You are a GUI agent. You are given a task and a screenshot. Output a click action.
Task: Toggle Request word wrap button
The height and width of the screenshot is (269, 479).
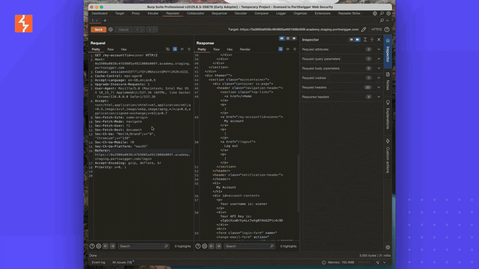tap(175, 49)
